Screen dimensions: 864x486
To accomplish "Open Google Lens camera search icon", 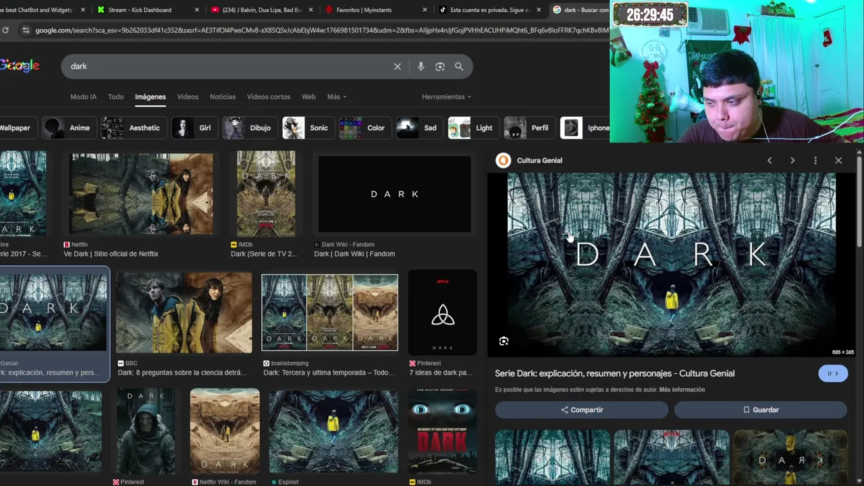I will 440,66.
